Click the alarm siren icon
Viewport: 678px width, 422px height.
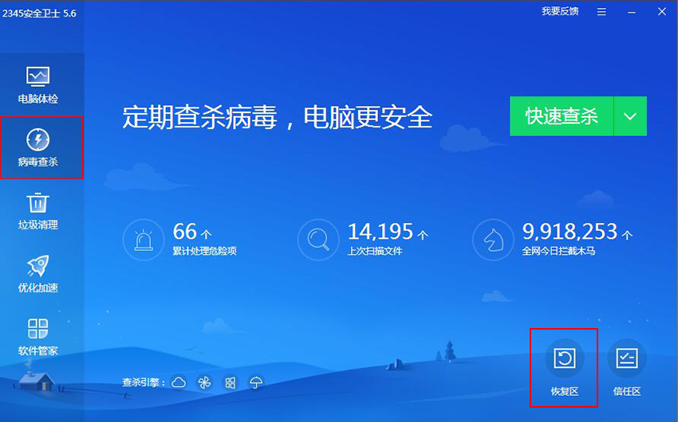(x=144, y=240)
